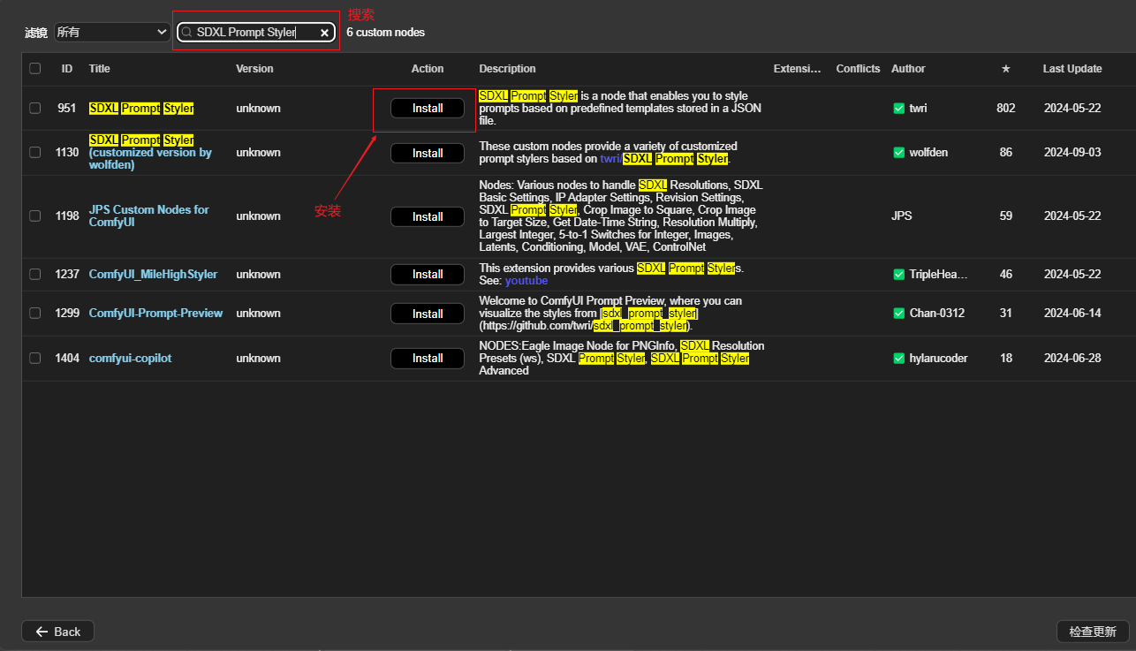Sort by the Description column header
Viewport: 1136px width, 651px height.
pyautogui.click(x=507, y=68)
